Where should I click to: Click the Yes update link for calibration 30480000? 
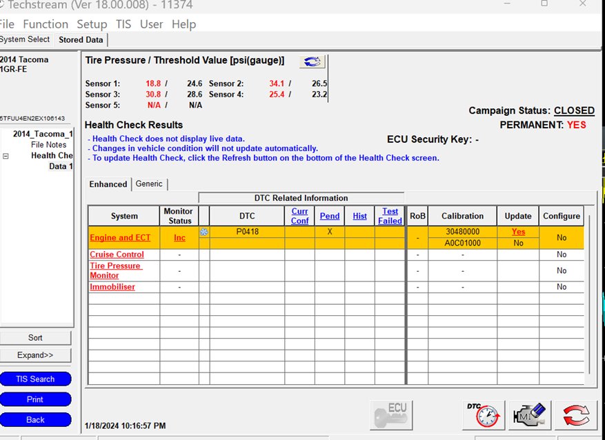(518, 232)
